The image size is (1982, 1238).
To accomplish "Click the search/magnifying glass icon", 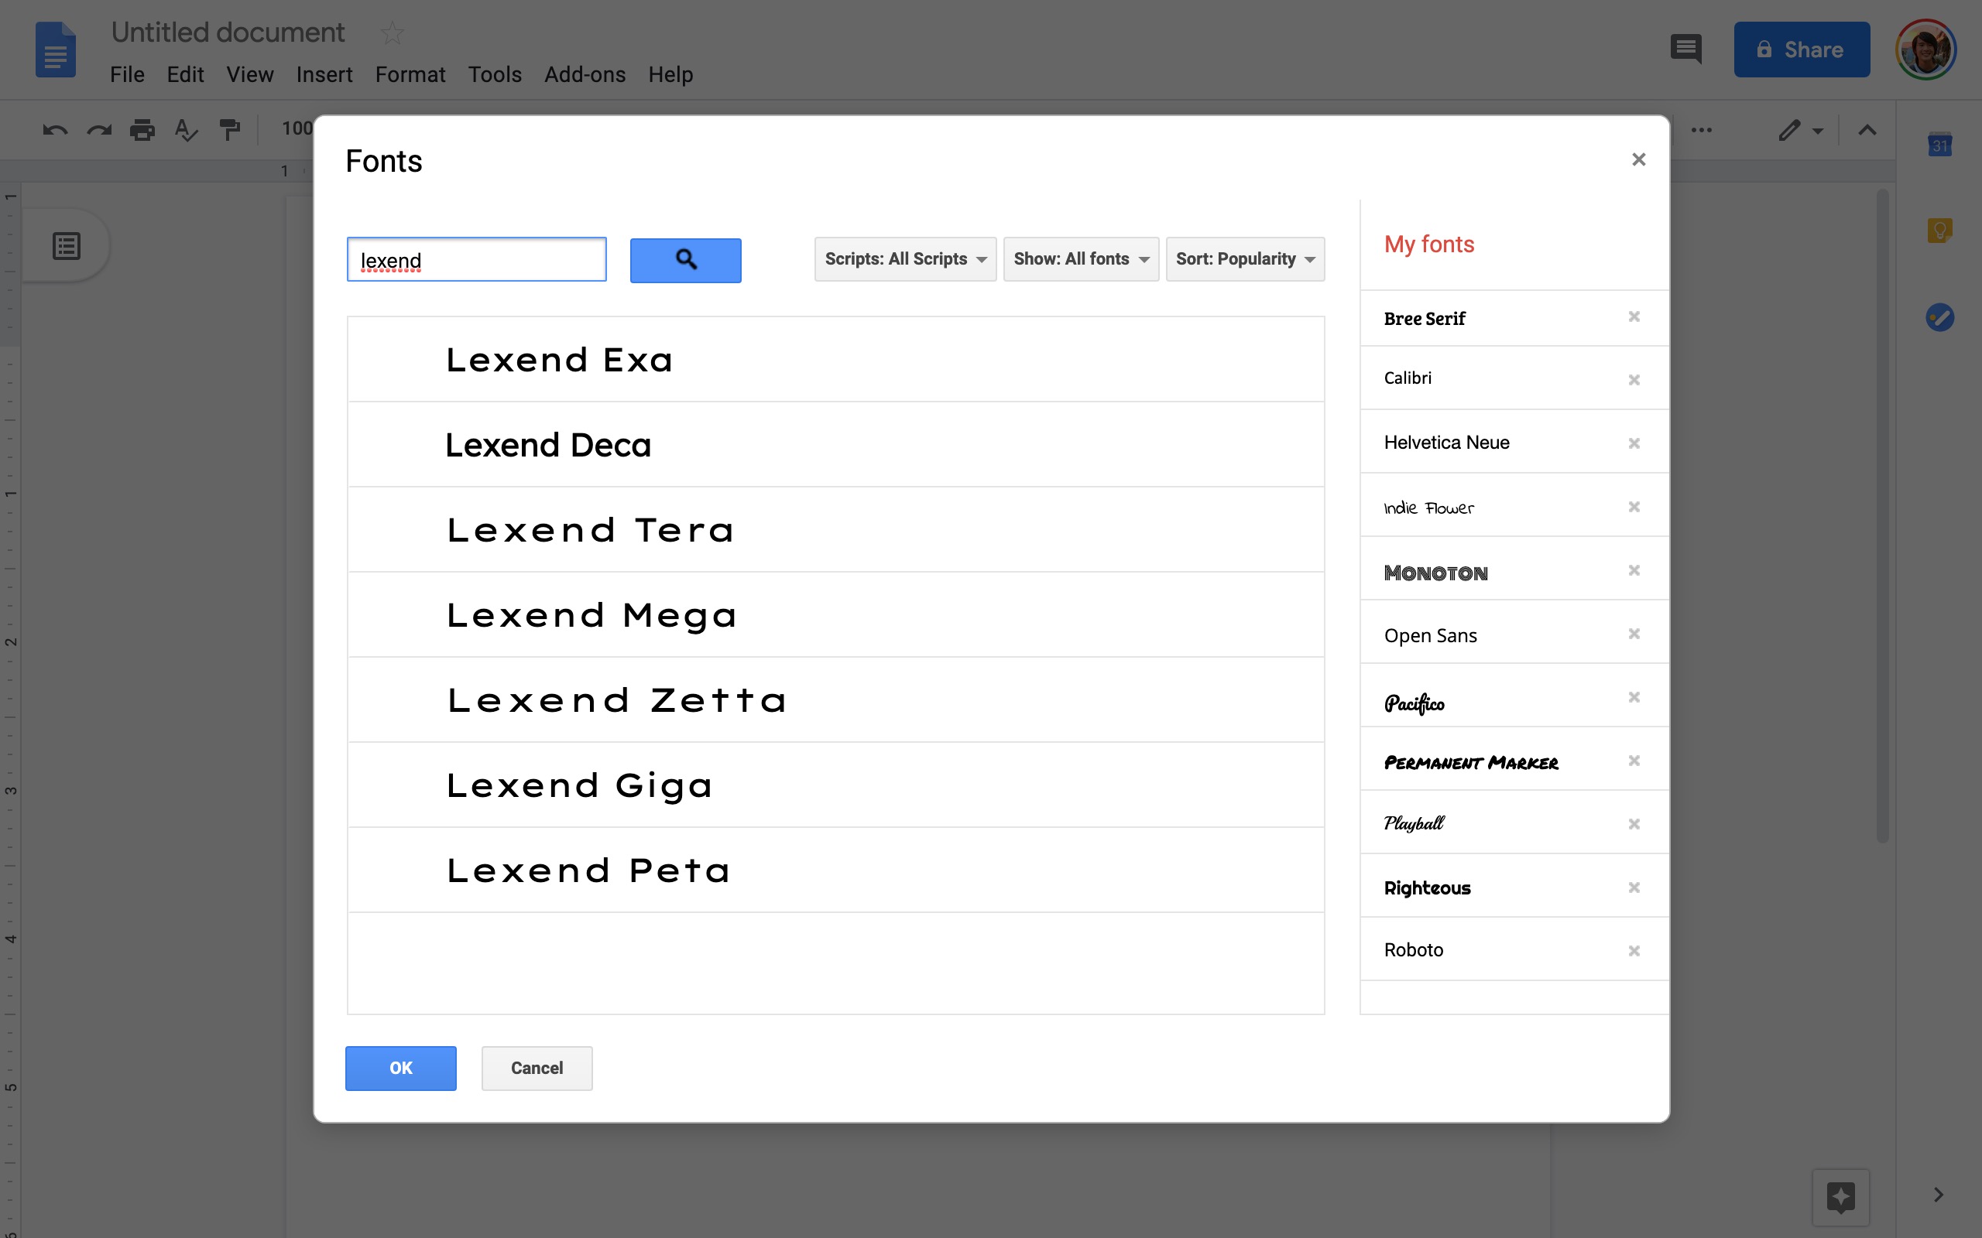I will coord(687,258).
